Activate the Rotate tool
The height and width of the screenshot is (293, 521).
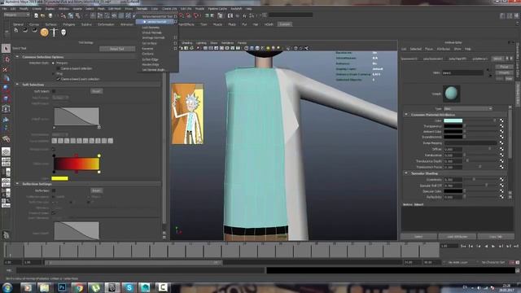[x=6, y=89]
